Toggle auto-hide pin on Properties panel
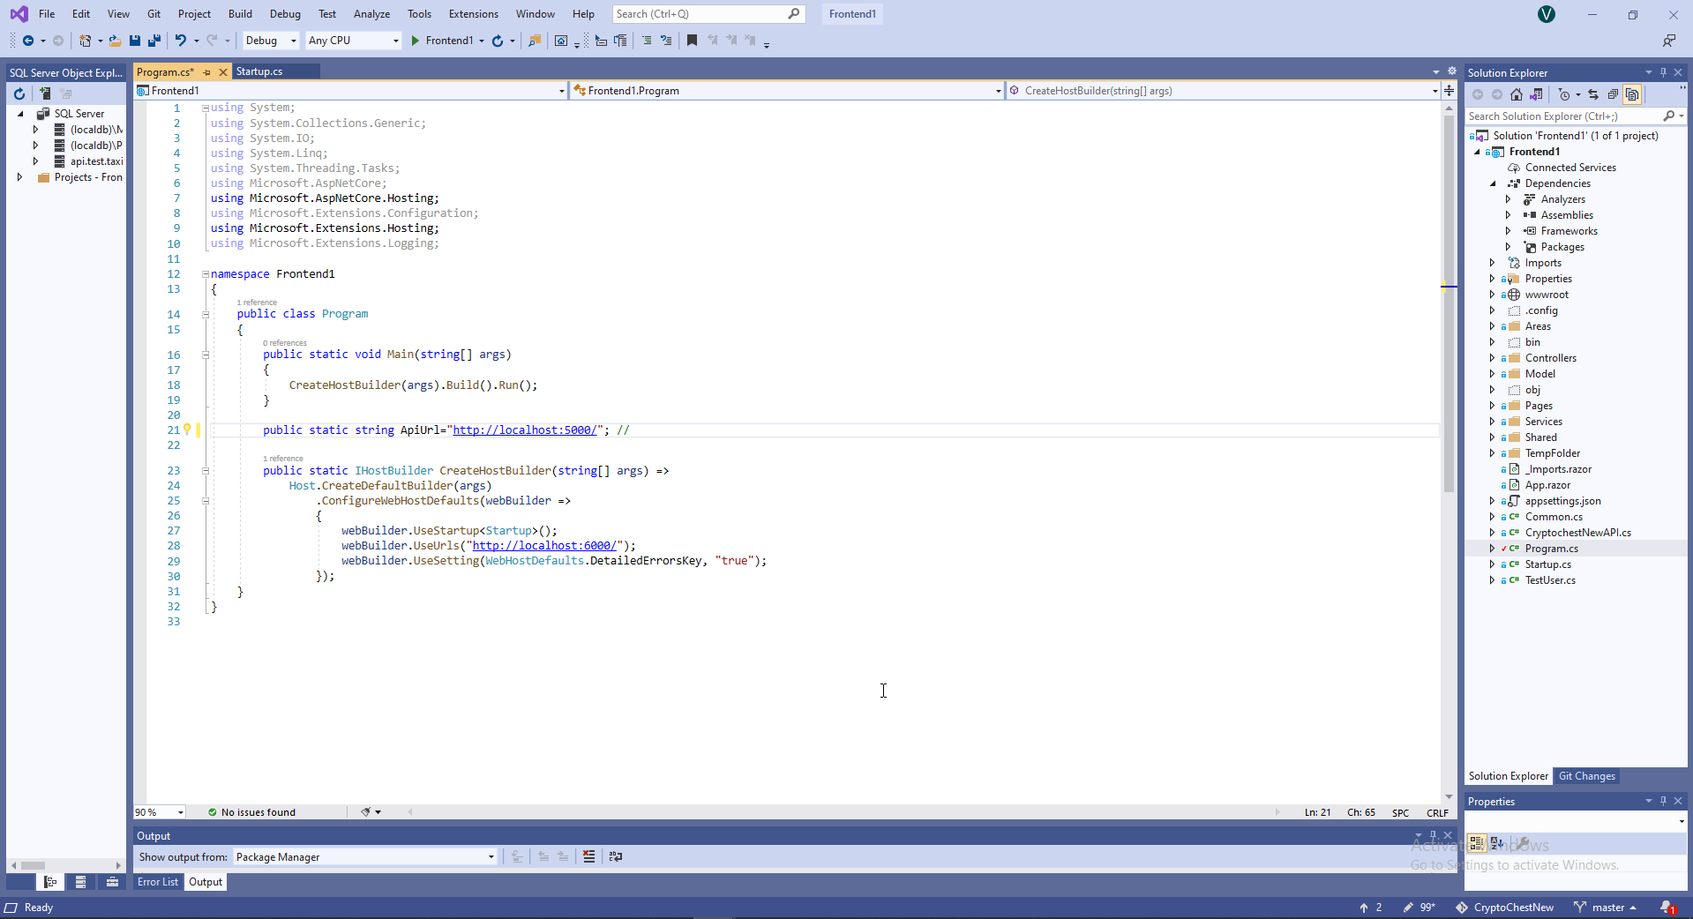Screen dimensions: 1693x919 click(x=1663, y=801)
